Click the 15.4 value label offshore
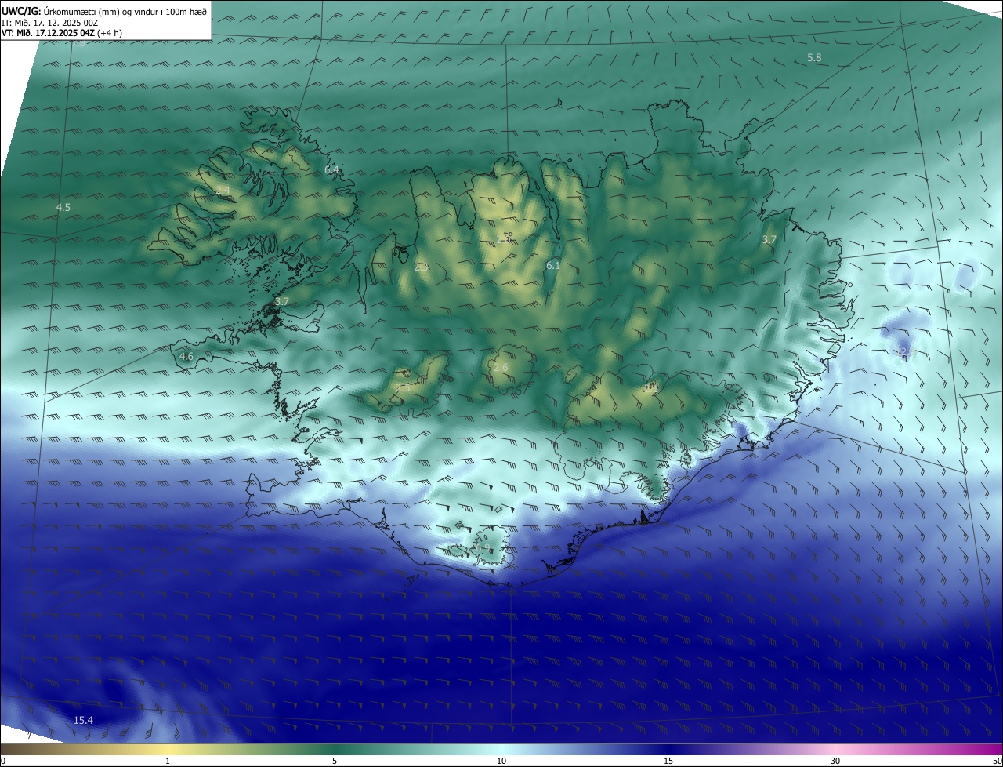The width and height of the screenshot is (1003, 767). click(x=83, y=720)
